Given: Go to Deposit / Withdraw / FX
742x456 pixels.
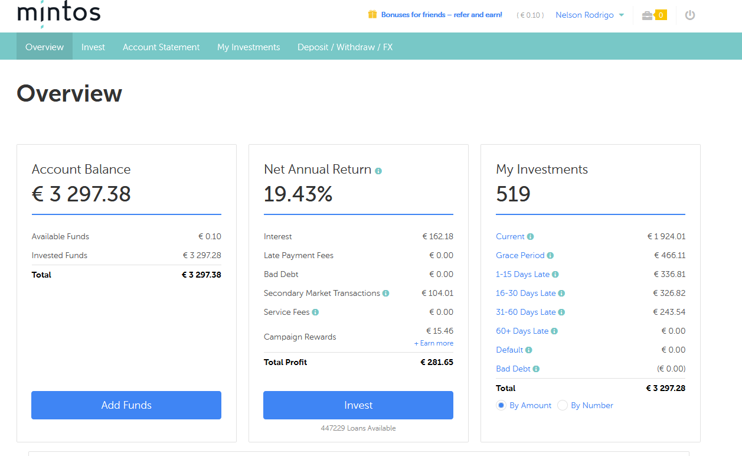Looking at the screenshot, I should (x=345, y=47).
